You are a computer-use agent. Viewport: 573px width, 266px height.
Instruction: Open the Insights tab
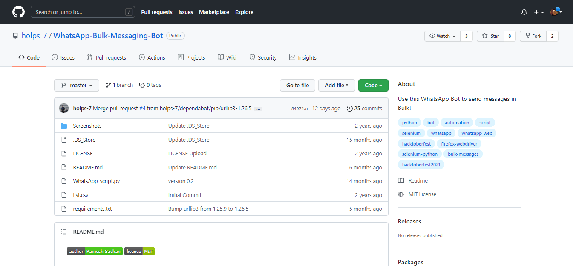click(x=302, y=58)
